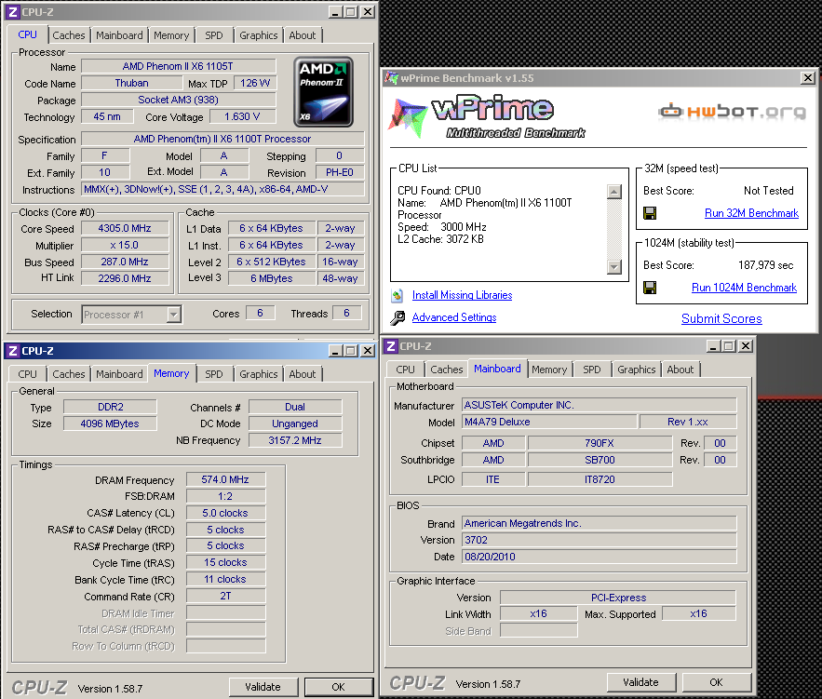Open the Advanced Settings link
Screen dimensions: 822x699
point(454,317)
